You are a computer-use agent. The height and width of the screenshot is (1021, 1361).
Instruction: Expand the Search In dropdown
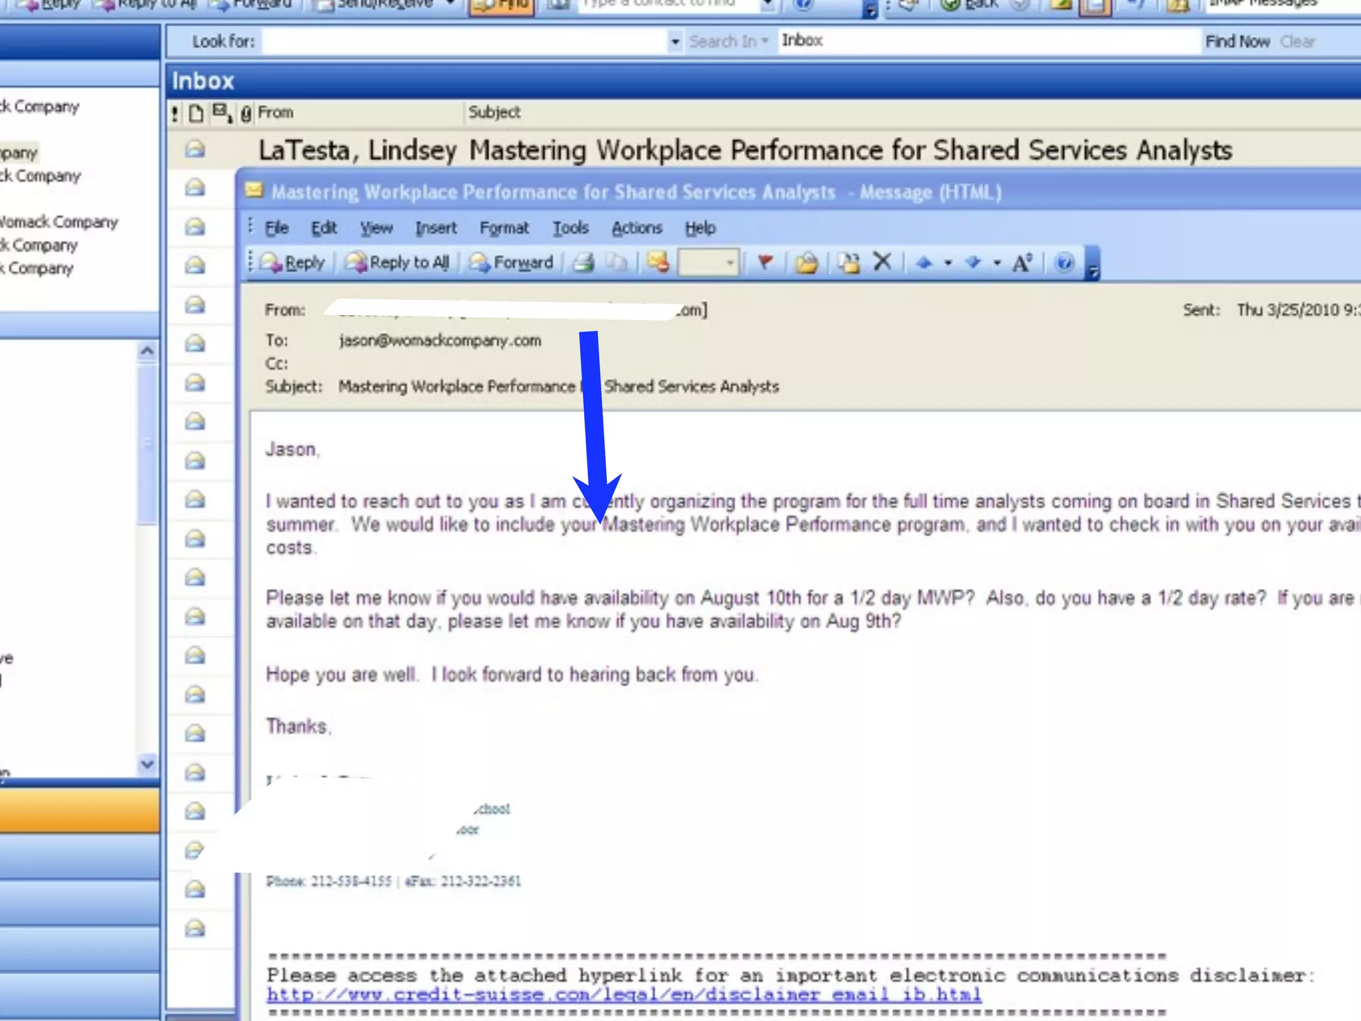click(728, 42)
